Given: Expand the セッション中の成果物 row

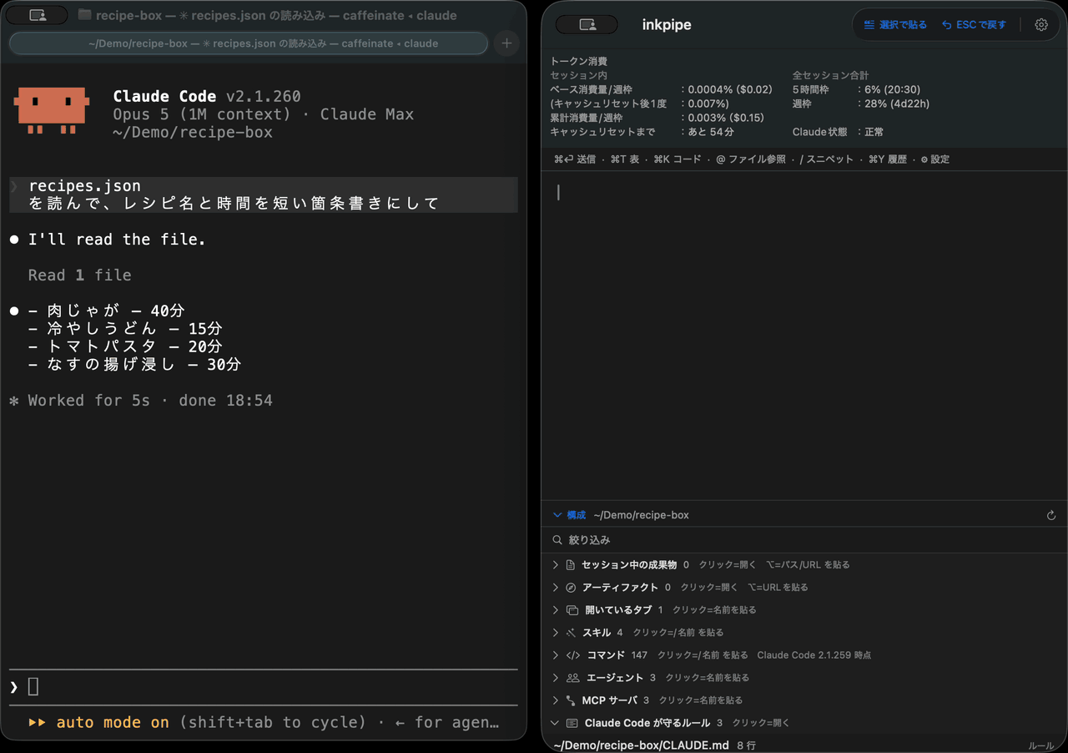Looking at the screenshot, I should (556, 565).
